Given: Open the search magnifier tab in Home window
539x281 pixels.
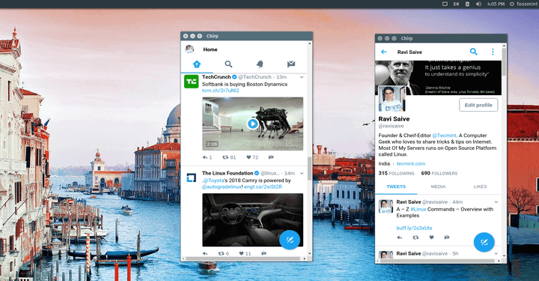Looking at the screenshot, I should (228, 64).
